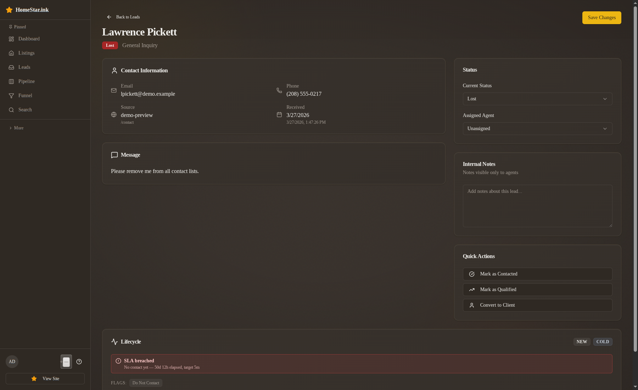638x390 pixels.
Task: Click the vertical page scrollbar
Action: click(635, 179)
